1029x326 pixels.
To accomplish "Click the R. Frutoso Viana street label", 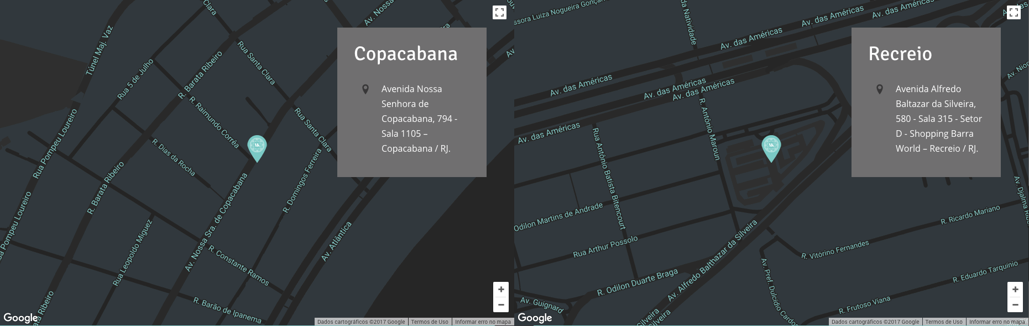I will click(864, 305).
